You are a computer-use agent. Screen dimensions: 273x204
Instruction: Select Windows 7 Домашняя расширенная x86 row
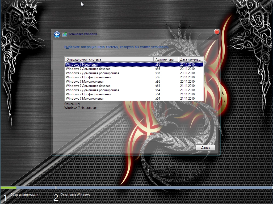pyautogui.click(x=134, y=73)
